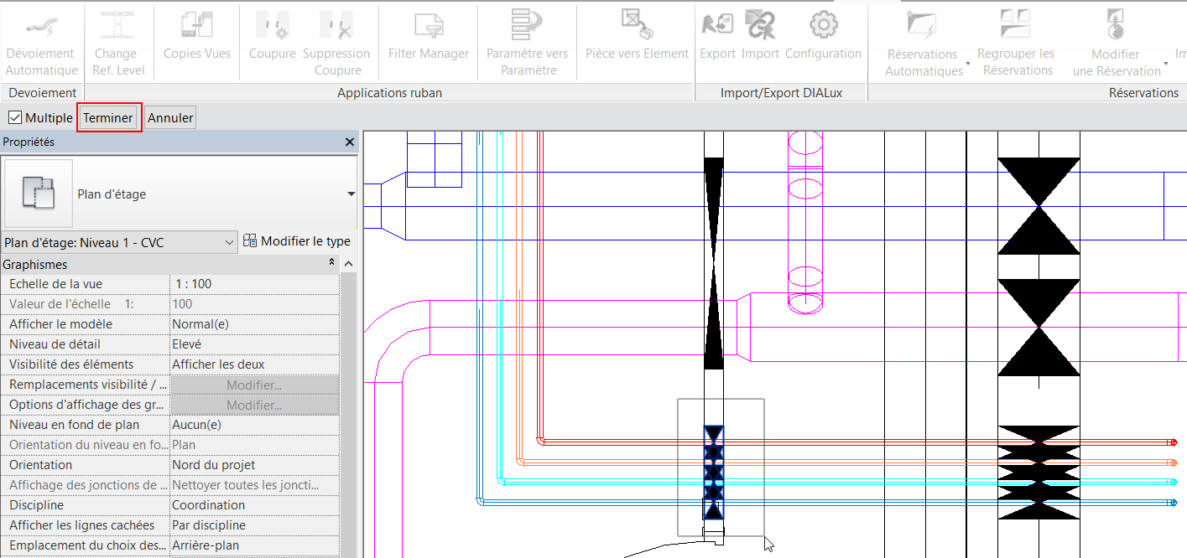Select the Orientation du niveau Plan value
Image resolution: width=1187 pixels, height=558 pixels.
pyautogui.click(x=255, y=445)
